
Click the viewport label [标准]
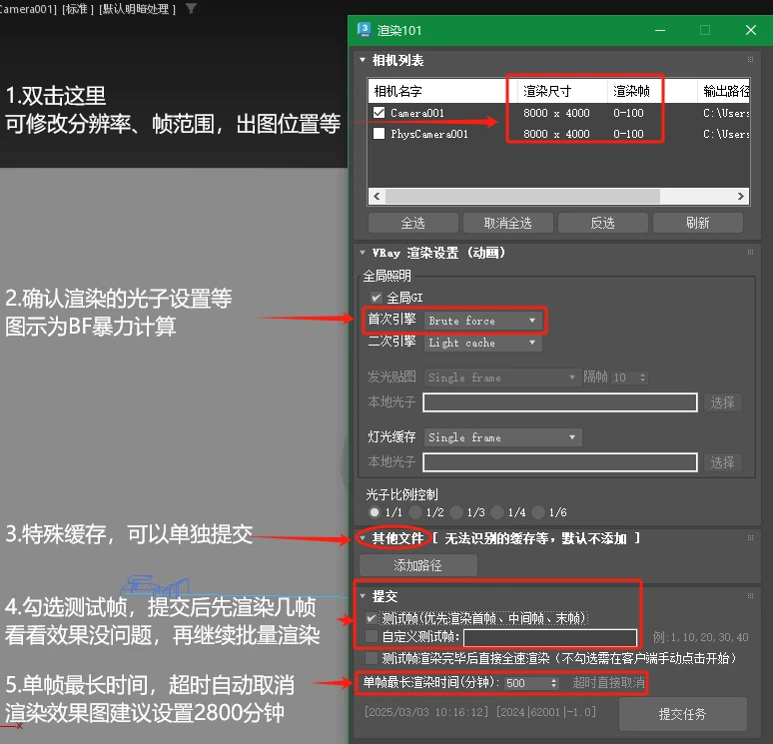(78, 9)
